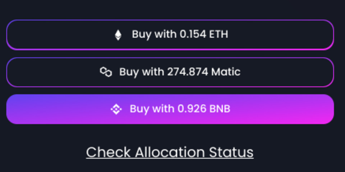Open the Check Allocation Status link
The height and width of the screenshot is (172, 345).
coord(170,152)
